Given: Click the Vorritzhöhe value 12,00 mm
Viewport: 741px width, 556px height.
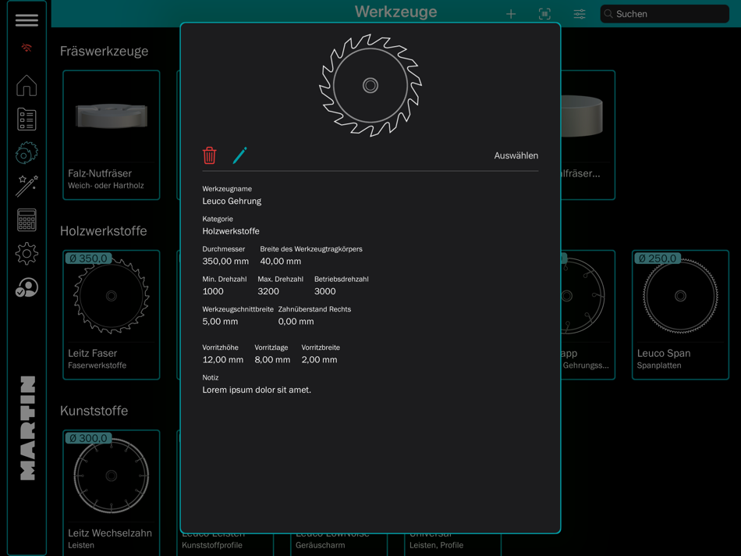Looking at the screenshot, I should click(x=222, y=360).
